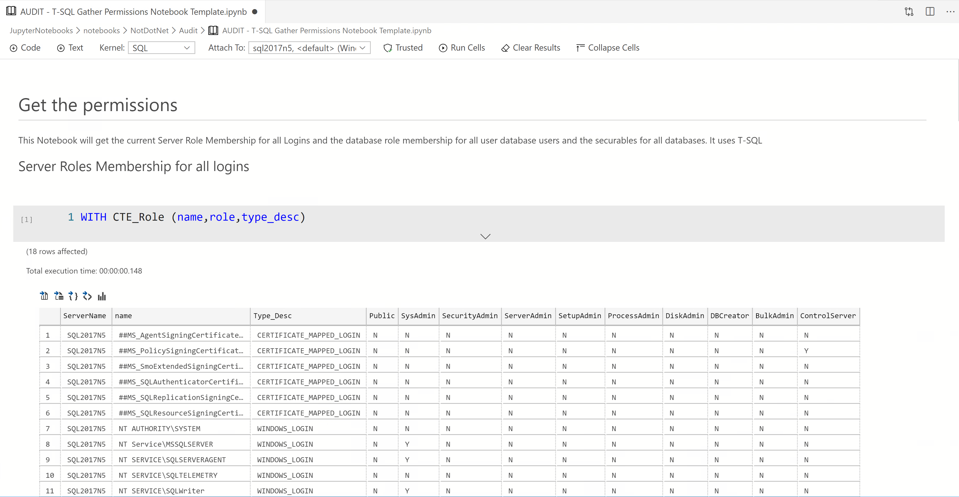Add a new Text cell

[x=70, y=47]
